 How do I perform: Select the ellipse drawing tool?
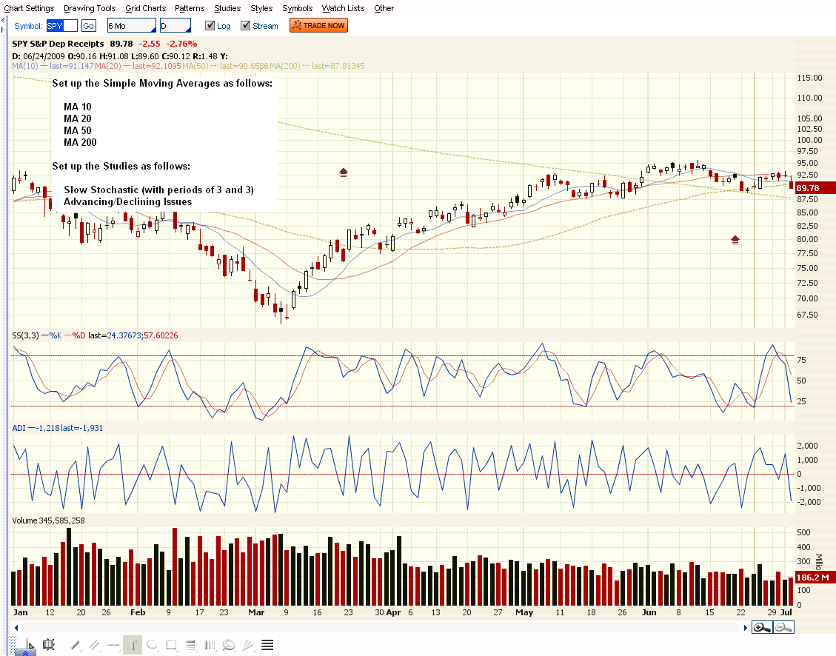click(152, 646)
